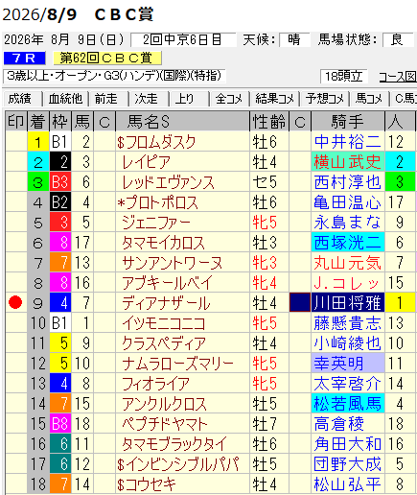Click the blue 7R race badge
The image size is (417, 495).
[x=25, y=59]
